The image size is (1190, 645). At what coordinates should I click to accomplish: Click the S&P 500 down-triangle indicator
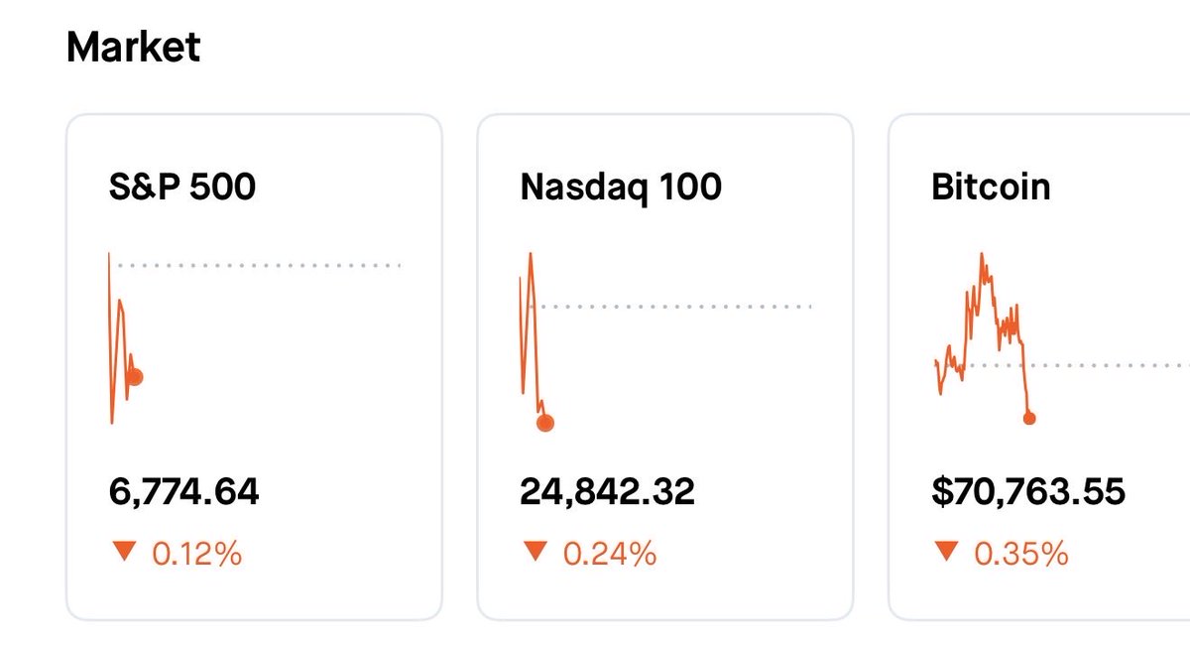(124, 552)
